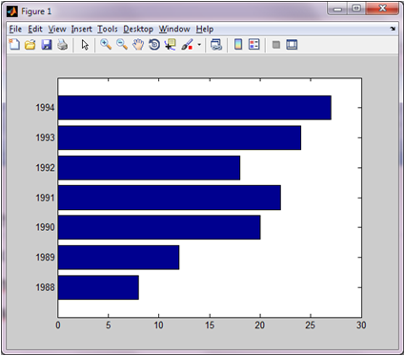Select the Pan hand tool
Image resolution: width=405 pixels, height=356 pixels.
(x=138, y=45)
